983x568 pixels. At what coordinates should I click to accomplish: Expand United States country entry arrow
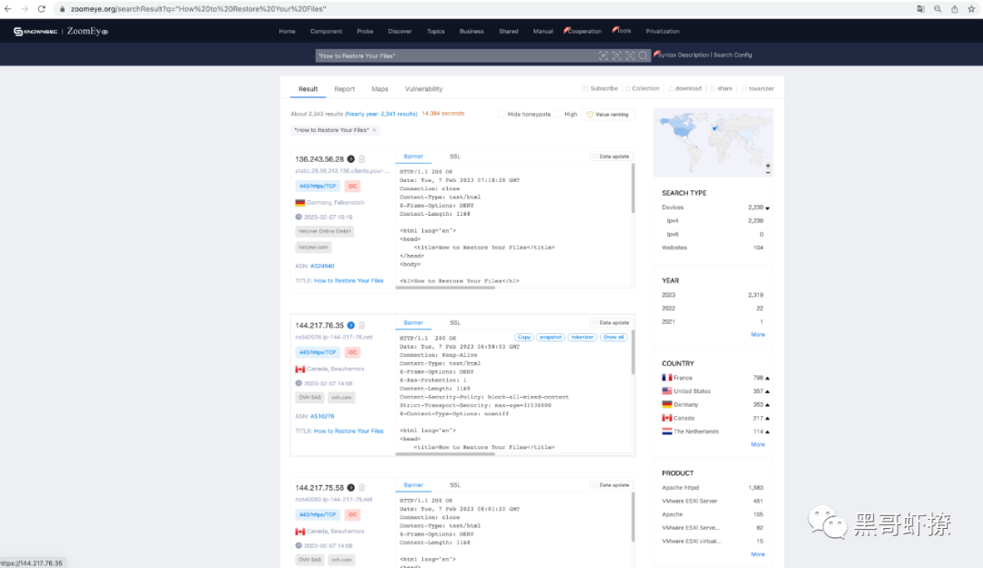coord(767,391)
